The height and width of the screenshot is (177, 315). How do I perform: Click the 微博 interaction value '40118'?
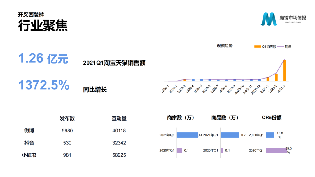119,131
